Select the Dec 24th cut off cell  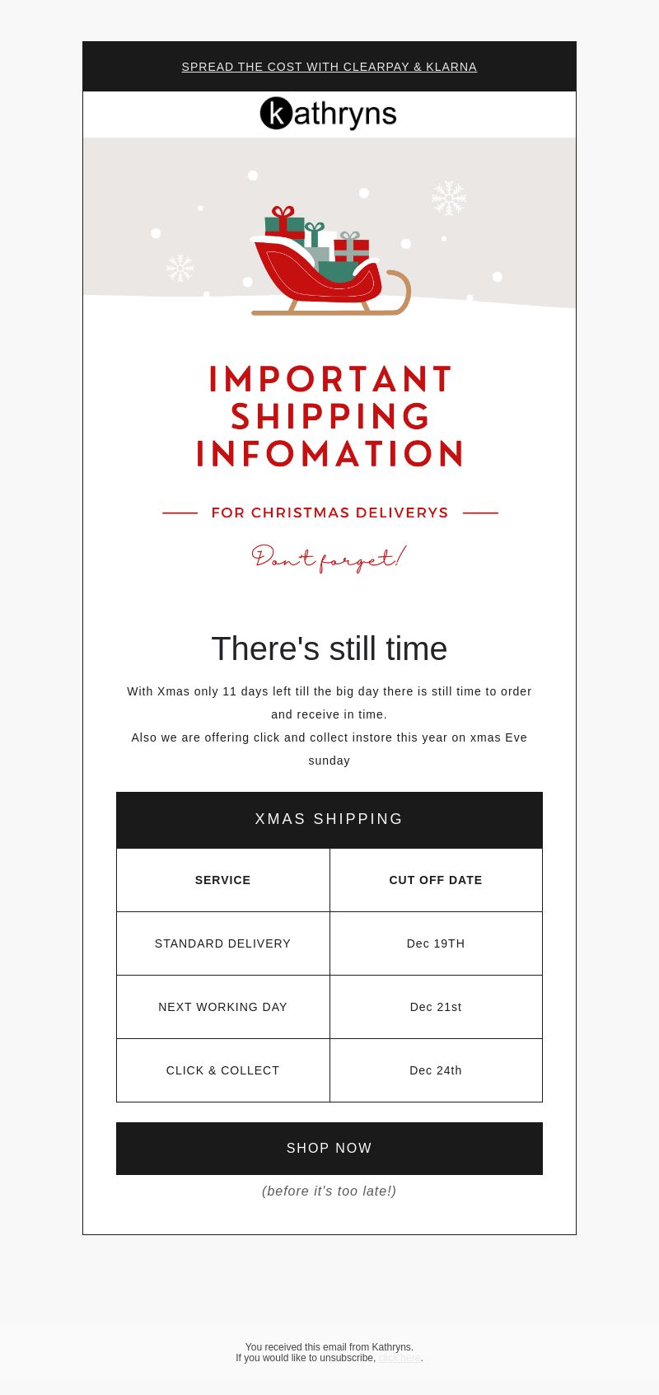coord(436,1070)
